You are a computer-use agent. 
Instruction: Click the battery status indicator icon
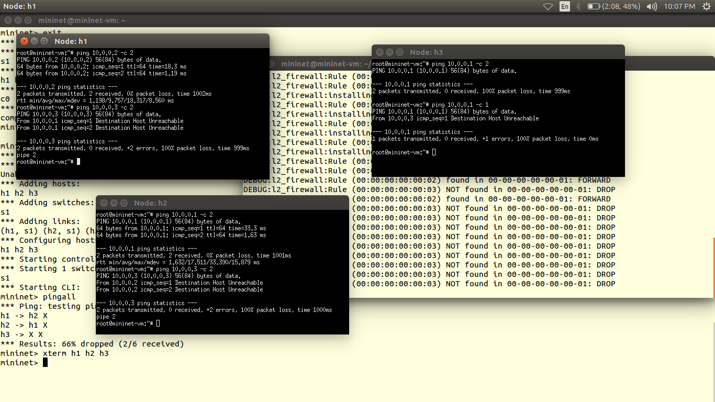click(x=594, y=6)
